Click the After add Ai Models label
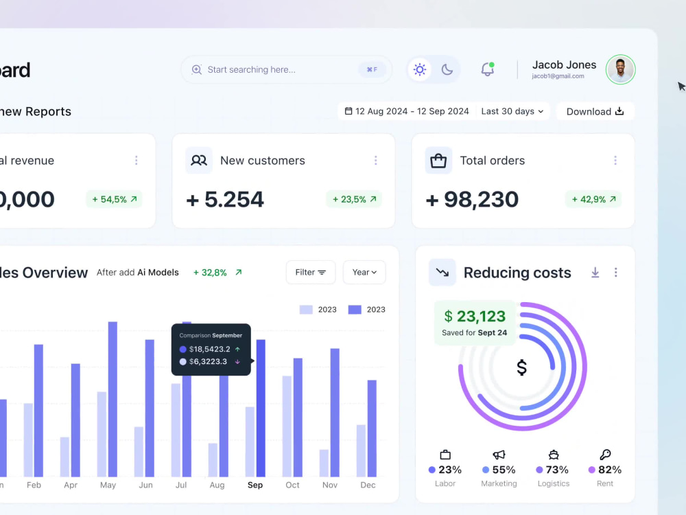The image size is (686, 515). pyautogui.click(x=137, y=273)
